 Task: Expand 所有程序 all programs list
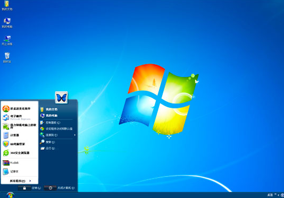pyautogui.click(x=20, y=181)
